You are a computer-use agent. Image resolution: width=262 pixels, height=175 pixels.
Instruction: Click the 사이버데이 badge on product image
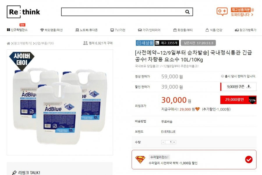22,60
